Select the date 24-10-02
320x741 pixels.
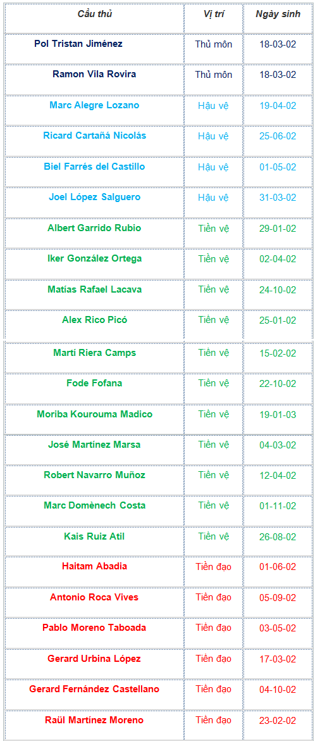(x=278, y=289)
